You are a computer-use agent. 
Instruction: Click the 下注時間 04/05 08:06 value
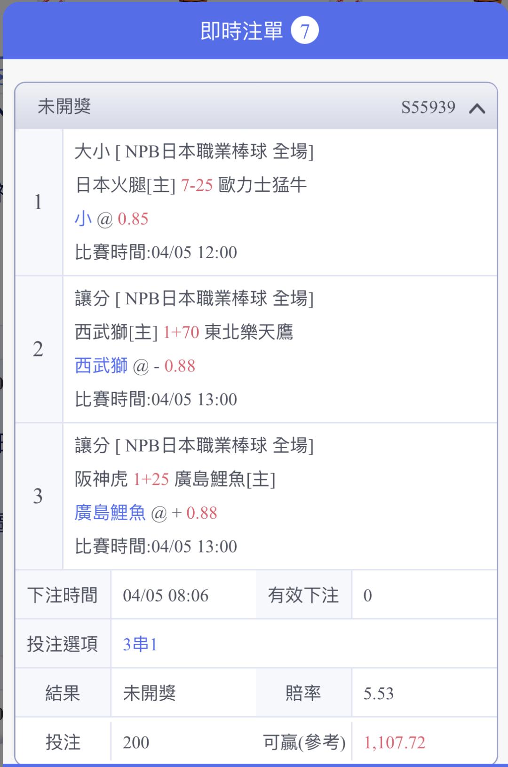point(166,596)
